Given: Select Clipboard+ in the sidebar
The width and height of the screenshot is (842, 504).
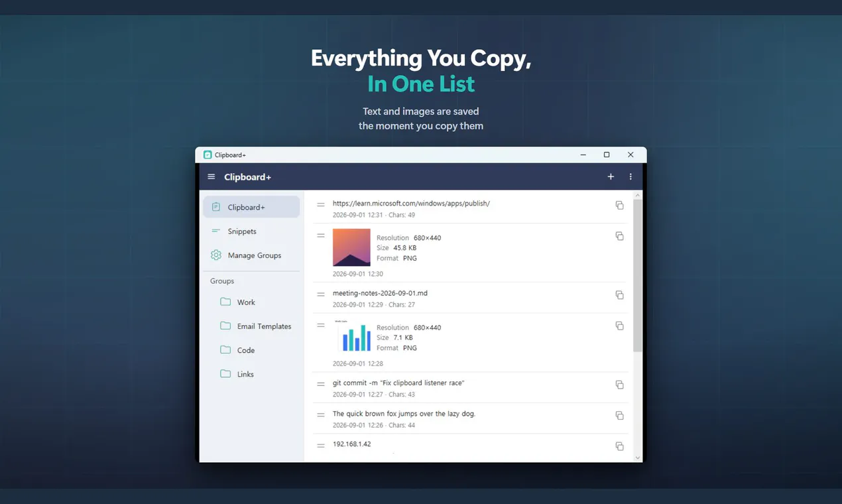Looking at the screenshot, I should (x=251, y=207).
